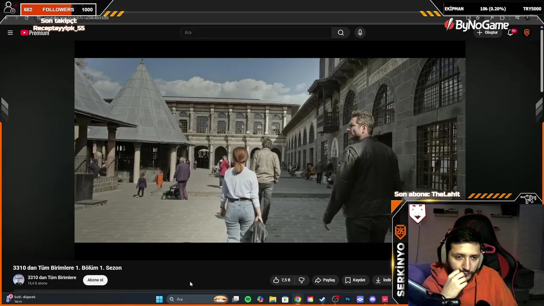Screen dimensions: 544x306
Task: Launch Copilot from the taskbar
Action: pos(260,299)
